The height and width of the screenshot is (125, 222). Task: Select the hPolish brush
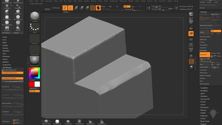click(18, 28)
